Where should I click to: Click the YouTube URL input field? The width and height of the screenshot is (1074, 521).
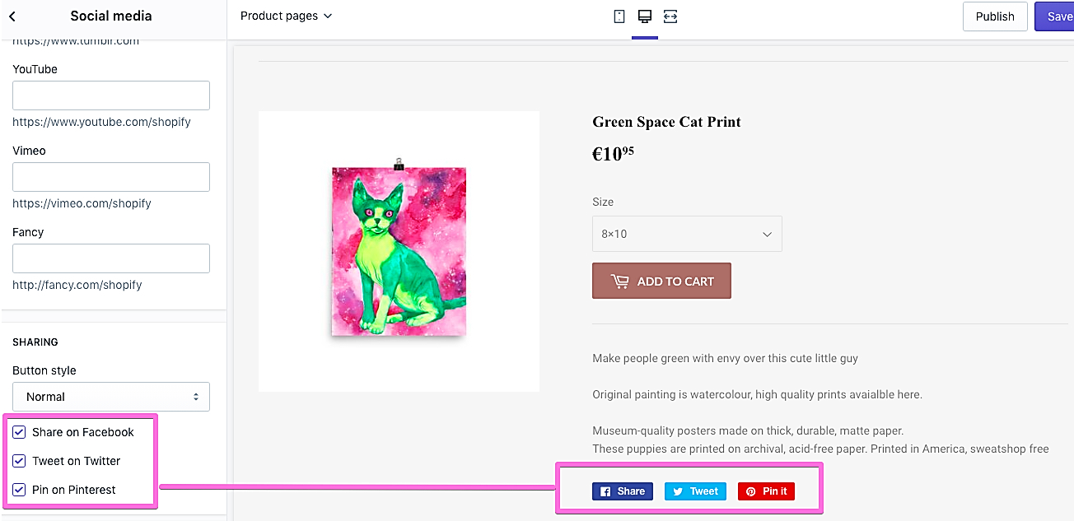coord(111,95)
